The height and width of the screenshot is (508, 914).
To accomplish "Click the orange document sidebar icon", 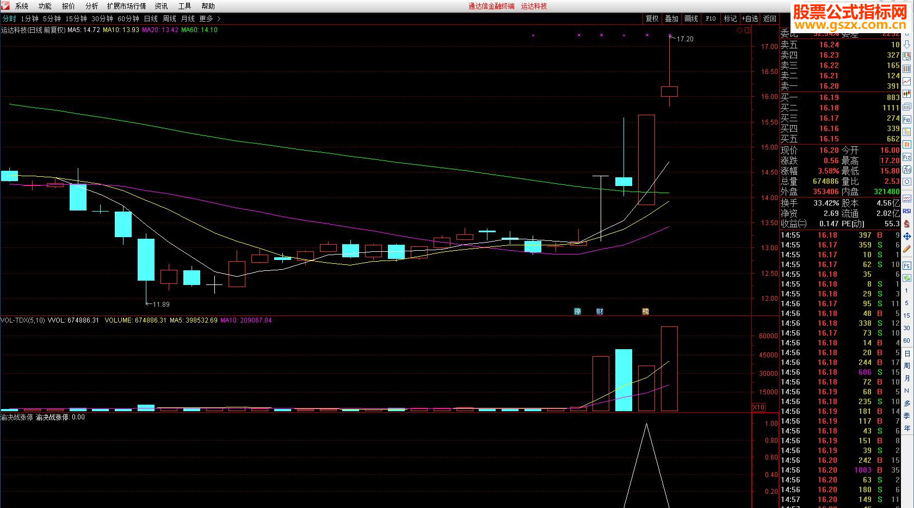I will click(x=907, y=144).
